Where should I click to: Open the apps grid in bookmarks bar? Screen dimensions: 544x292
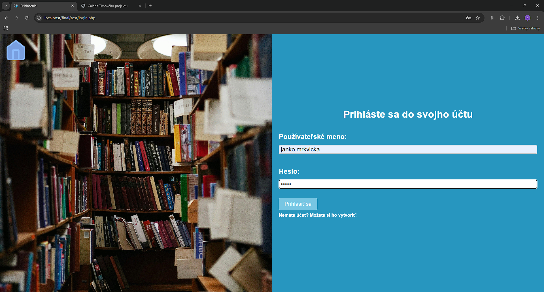click(x=6, y=28)
